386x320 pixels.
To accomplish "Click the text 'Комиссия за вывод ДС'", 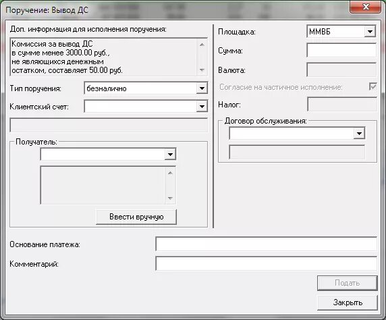I will pyautogui.click(x=52, y=44).
